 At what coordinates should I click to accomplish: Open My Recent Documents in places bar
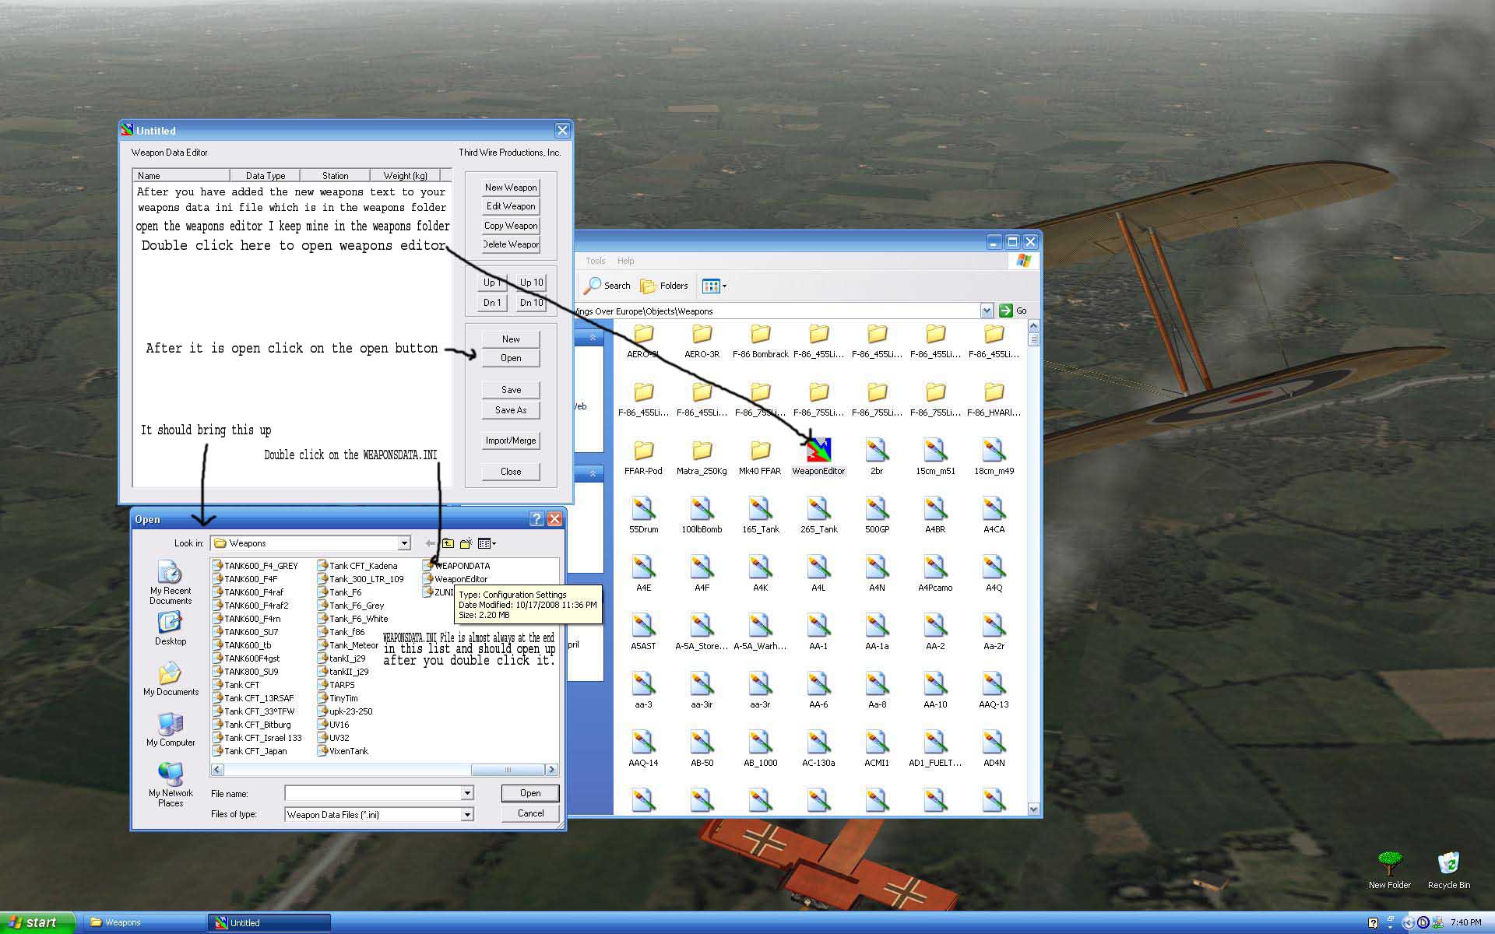[x=171, y=582]
